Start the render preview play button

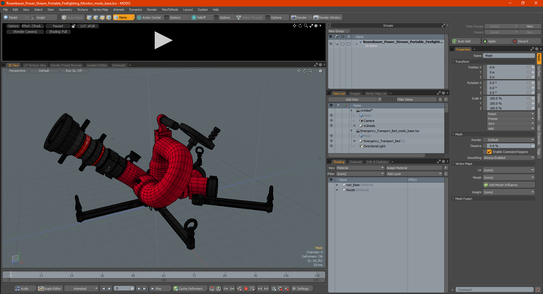(163, 40)
